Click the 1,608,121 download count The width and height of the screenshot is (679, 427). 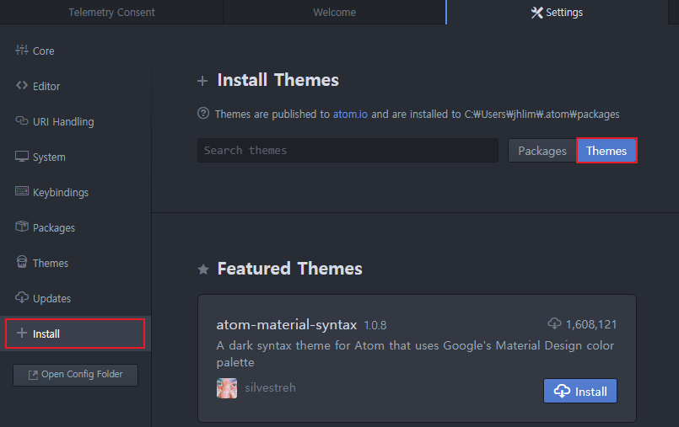(x=591, y=324)
